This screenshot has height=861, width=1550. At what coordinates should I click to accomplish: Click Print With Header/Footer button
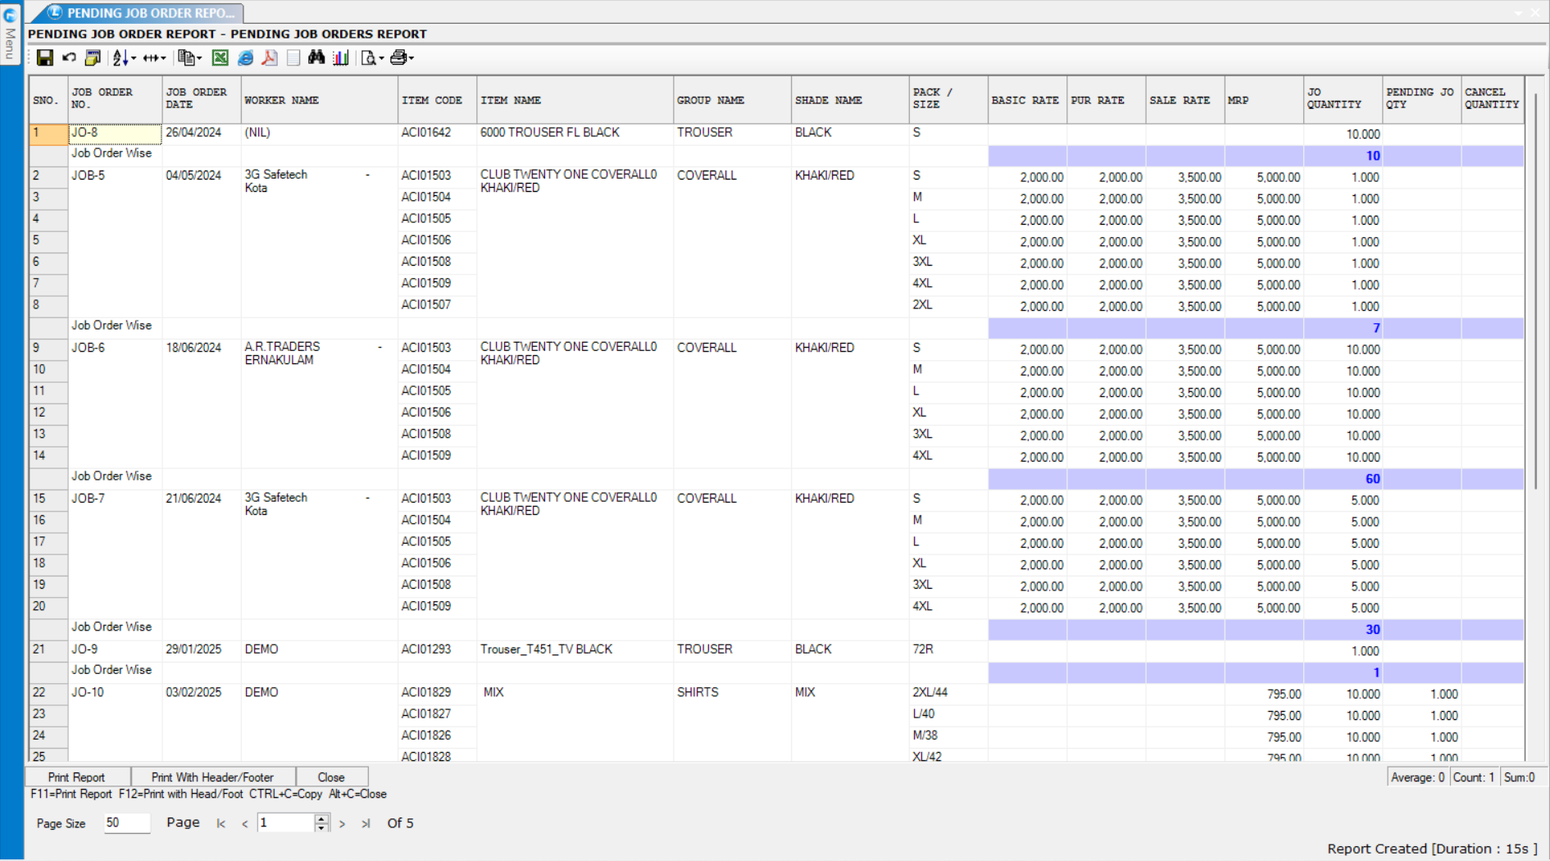tap(212, 777)
